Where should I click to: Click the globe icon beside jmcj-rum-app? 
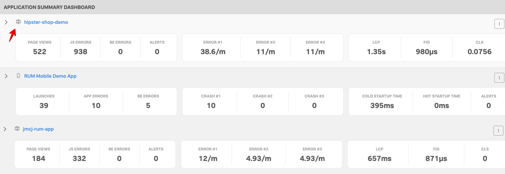(x=17, y=129)
